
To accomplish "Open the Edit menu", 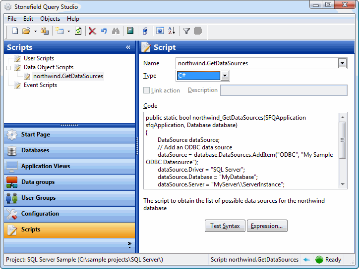I will (x=28, y=19).
